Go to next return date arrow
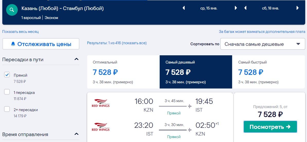Viewport: 307px width, 142px height. coord(297,8)
